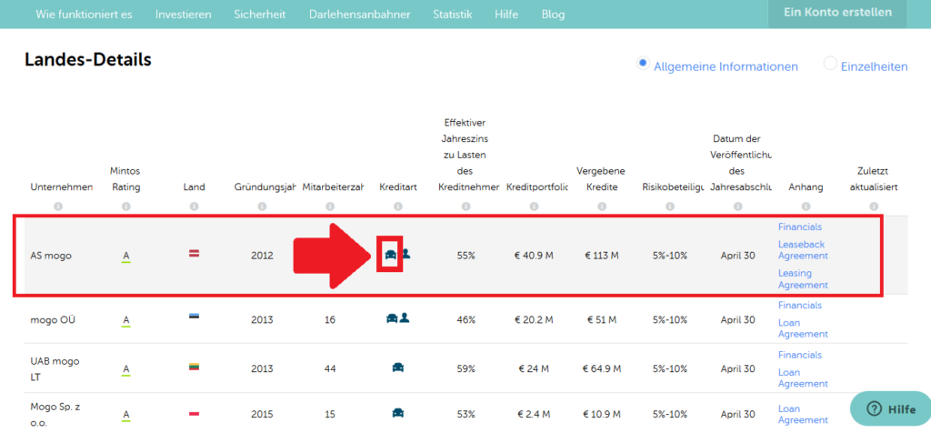
Task: Open Loan Agreement link for Mogo Sp. z o.o.
Action: 803,415
